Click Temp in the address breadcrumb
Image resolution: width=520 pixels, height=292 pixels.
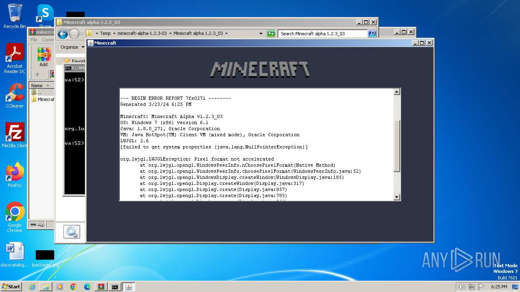tap(105, 34)
